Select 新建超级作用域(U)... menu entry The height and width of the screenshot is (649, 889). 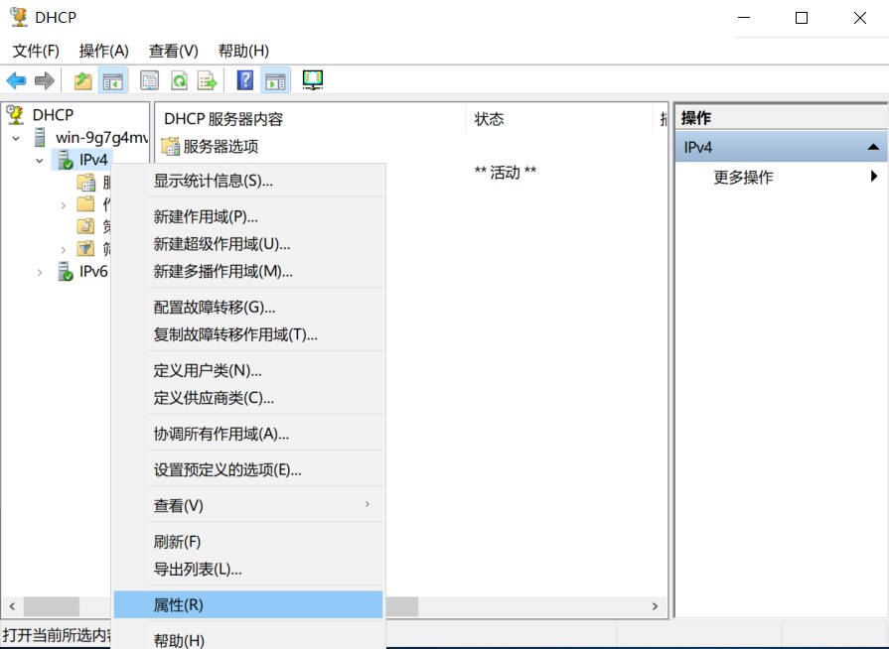(249, 244)
